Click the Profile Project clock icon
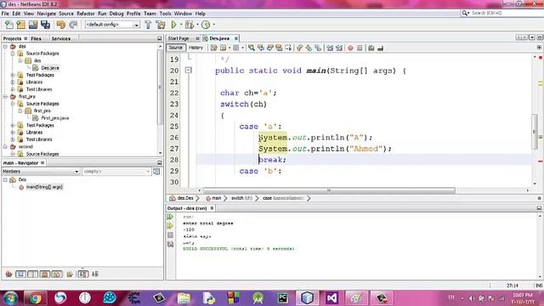The width and height of the screenshot is (544, 306). point(206,25)
